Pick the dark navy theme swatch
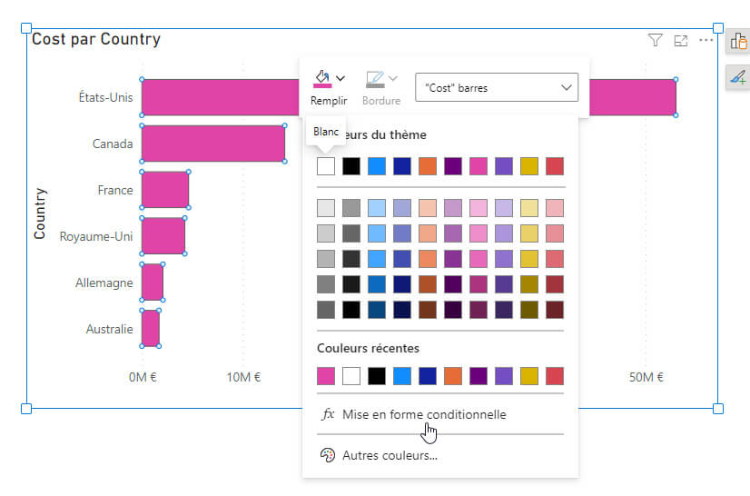The width and height of the screenshot is (750, 496). 402,166
